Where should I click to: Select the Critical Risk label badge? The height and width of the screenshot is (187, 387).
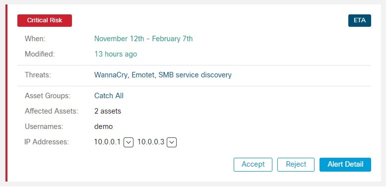point(45,20)
